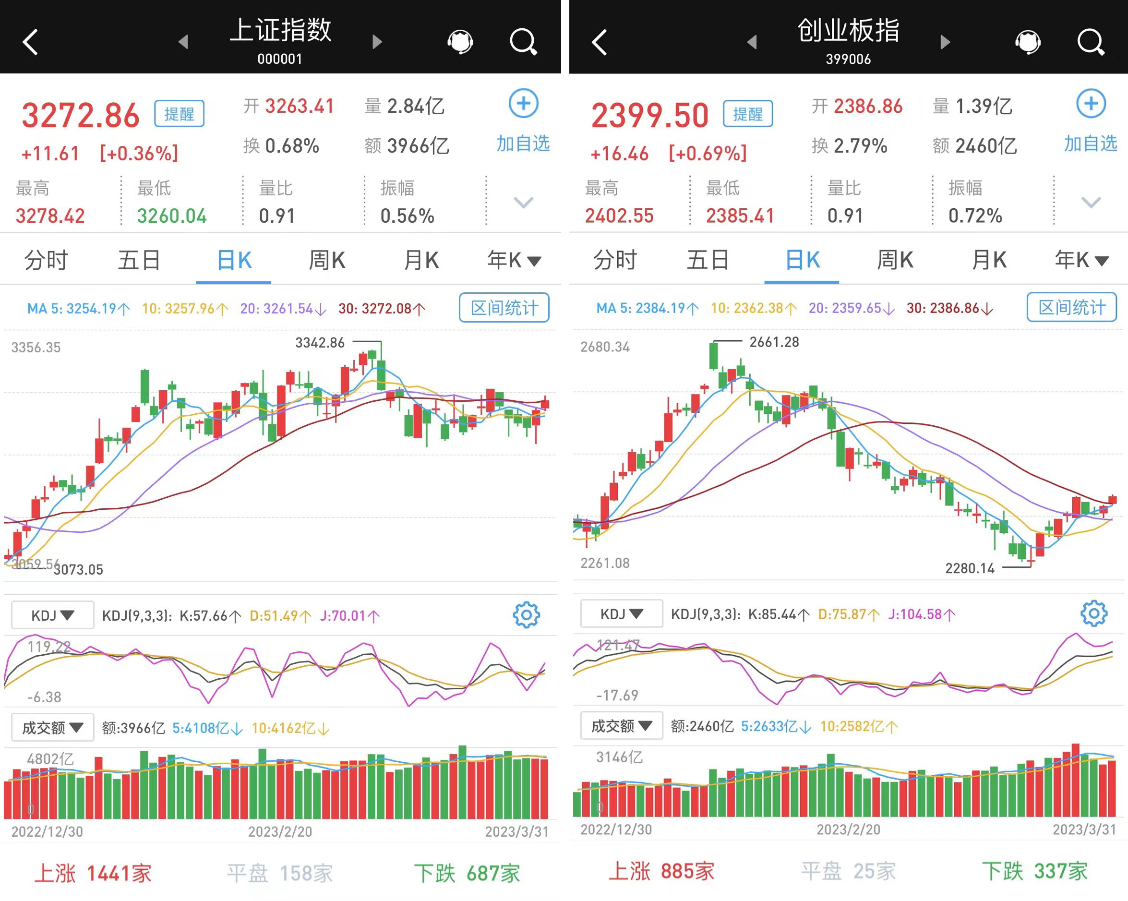Image resolution: width=1128 pixels, height=901 pixels.
Task: Add 上证指数 to watchlist with plus icon
Action: click(x=523, y=103)
